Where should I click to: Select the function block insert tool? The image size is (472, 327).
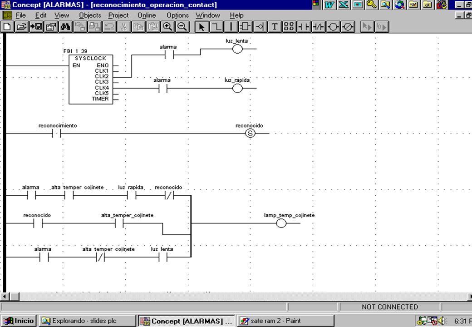pos(245,27)
